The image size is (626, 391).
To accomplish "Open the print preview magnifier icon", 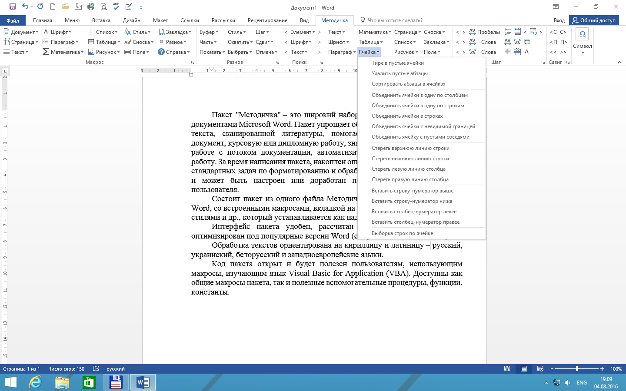I will coord(103,7).
